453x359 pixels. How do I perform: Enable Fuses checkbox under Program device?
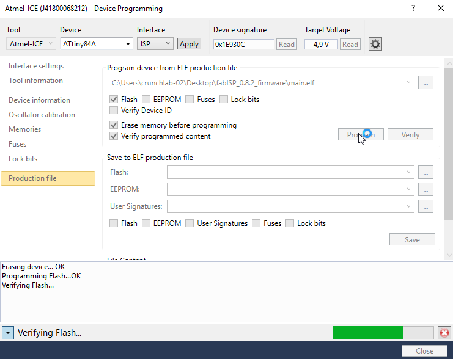click(190, 100)
